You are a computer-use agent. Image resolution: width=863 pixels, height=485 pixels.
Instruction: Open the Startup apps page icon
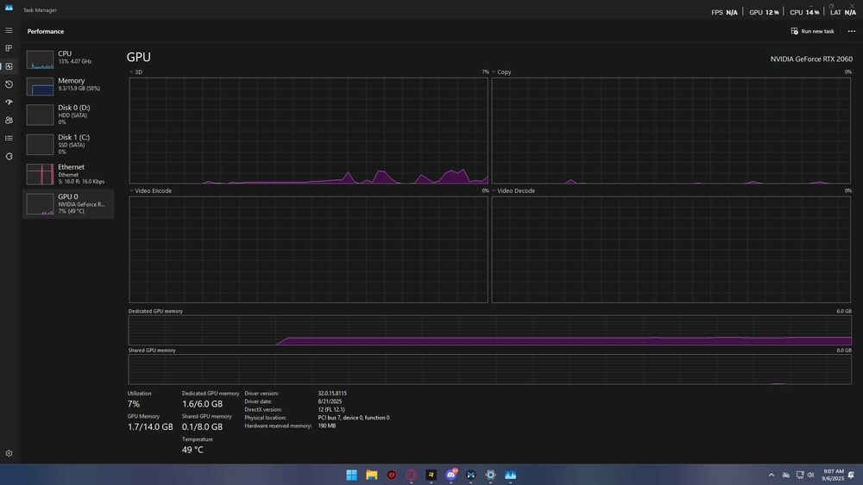(x=9, y=103)
